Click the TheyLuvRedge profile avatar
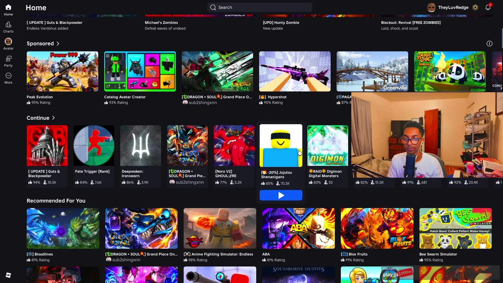503x283 pixels. click(431, 7)
